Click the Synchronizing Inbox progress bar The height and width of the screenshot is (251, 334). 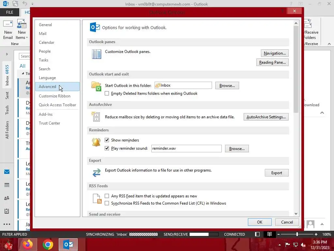pyautogui.click(x=144, y=234)
